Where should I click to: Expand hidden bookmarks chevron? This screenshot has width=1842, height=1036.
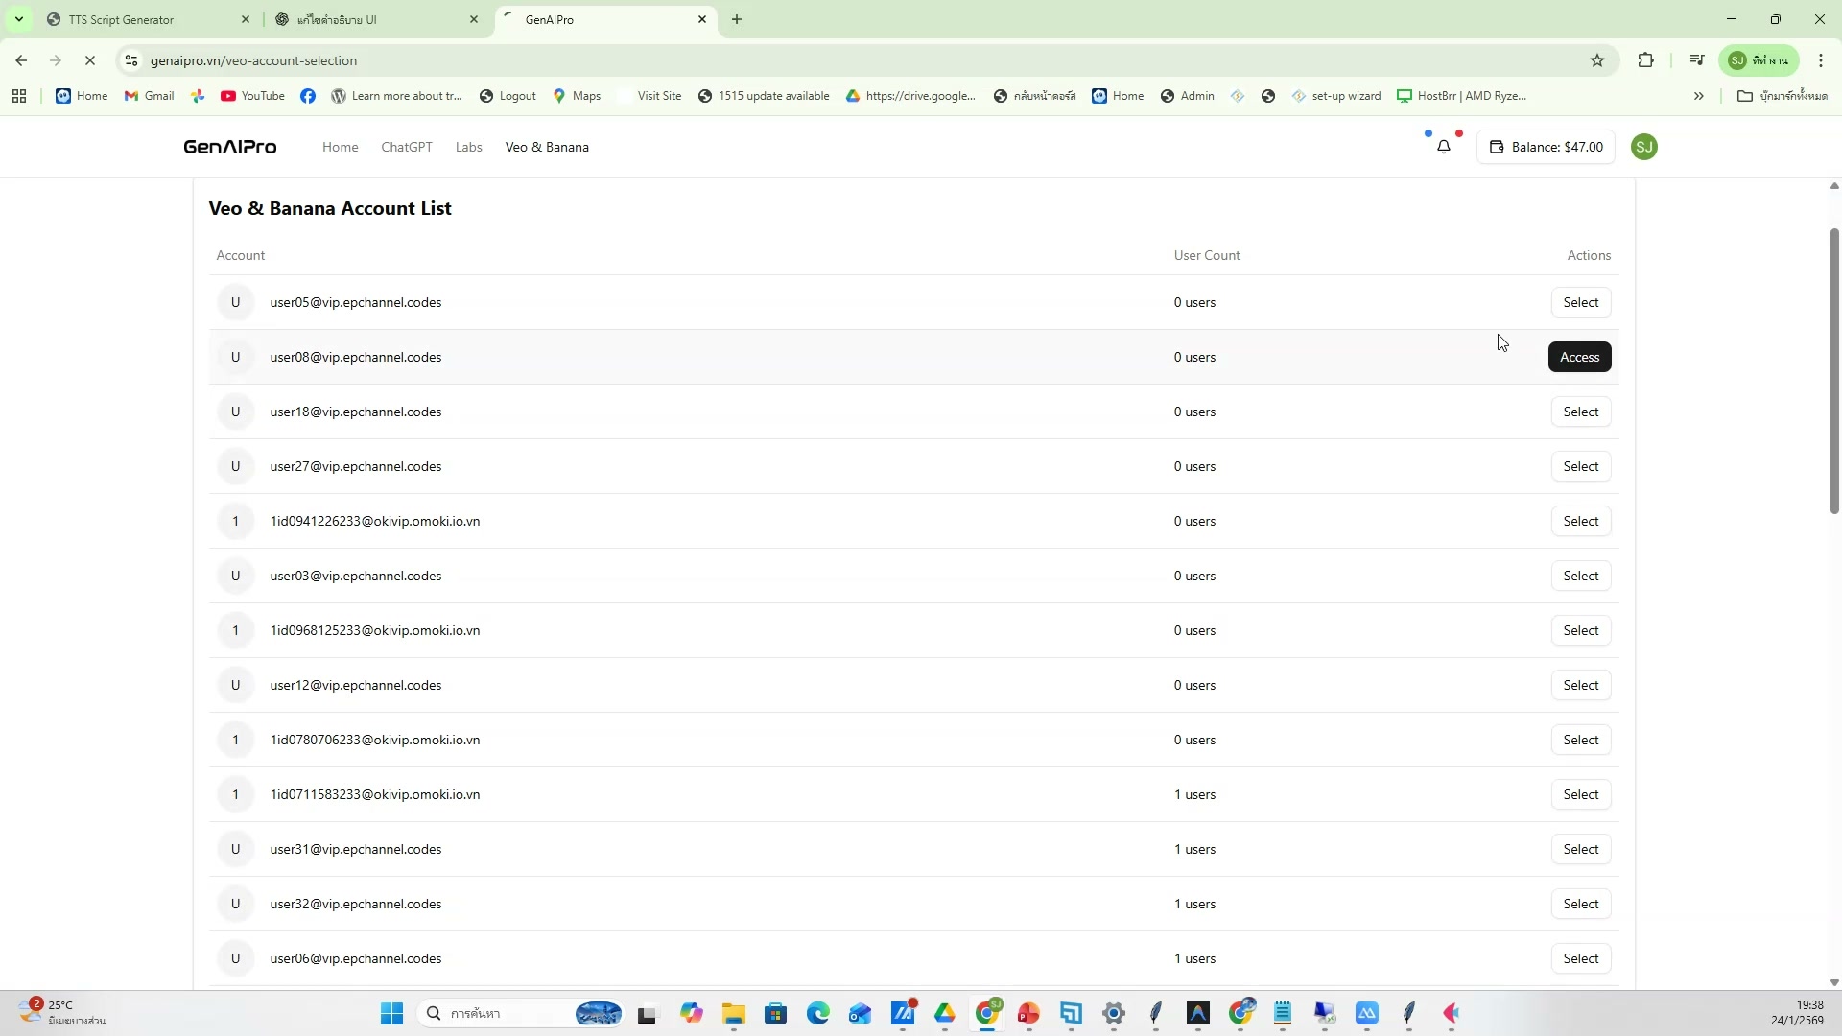1698,96
